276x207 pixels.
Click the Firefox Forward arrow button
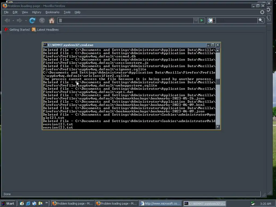pos(19,20)
